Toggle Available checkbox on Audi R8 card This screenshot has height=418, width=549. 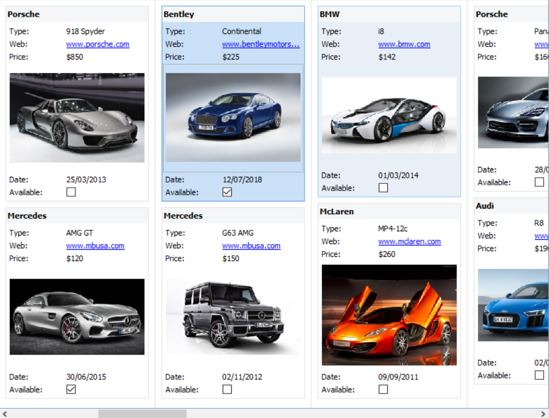coord(540,375)
